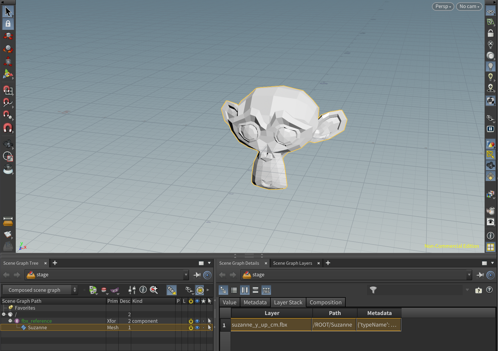Pin the Scene Graph Tree pane
498x351 pixels.
(197, 275)
